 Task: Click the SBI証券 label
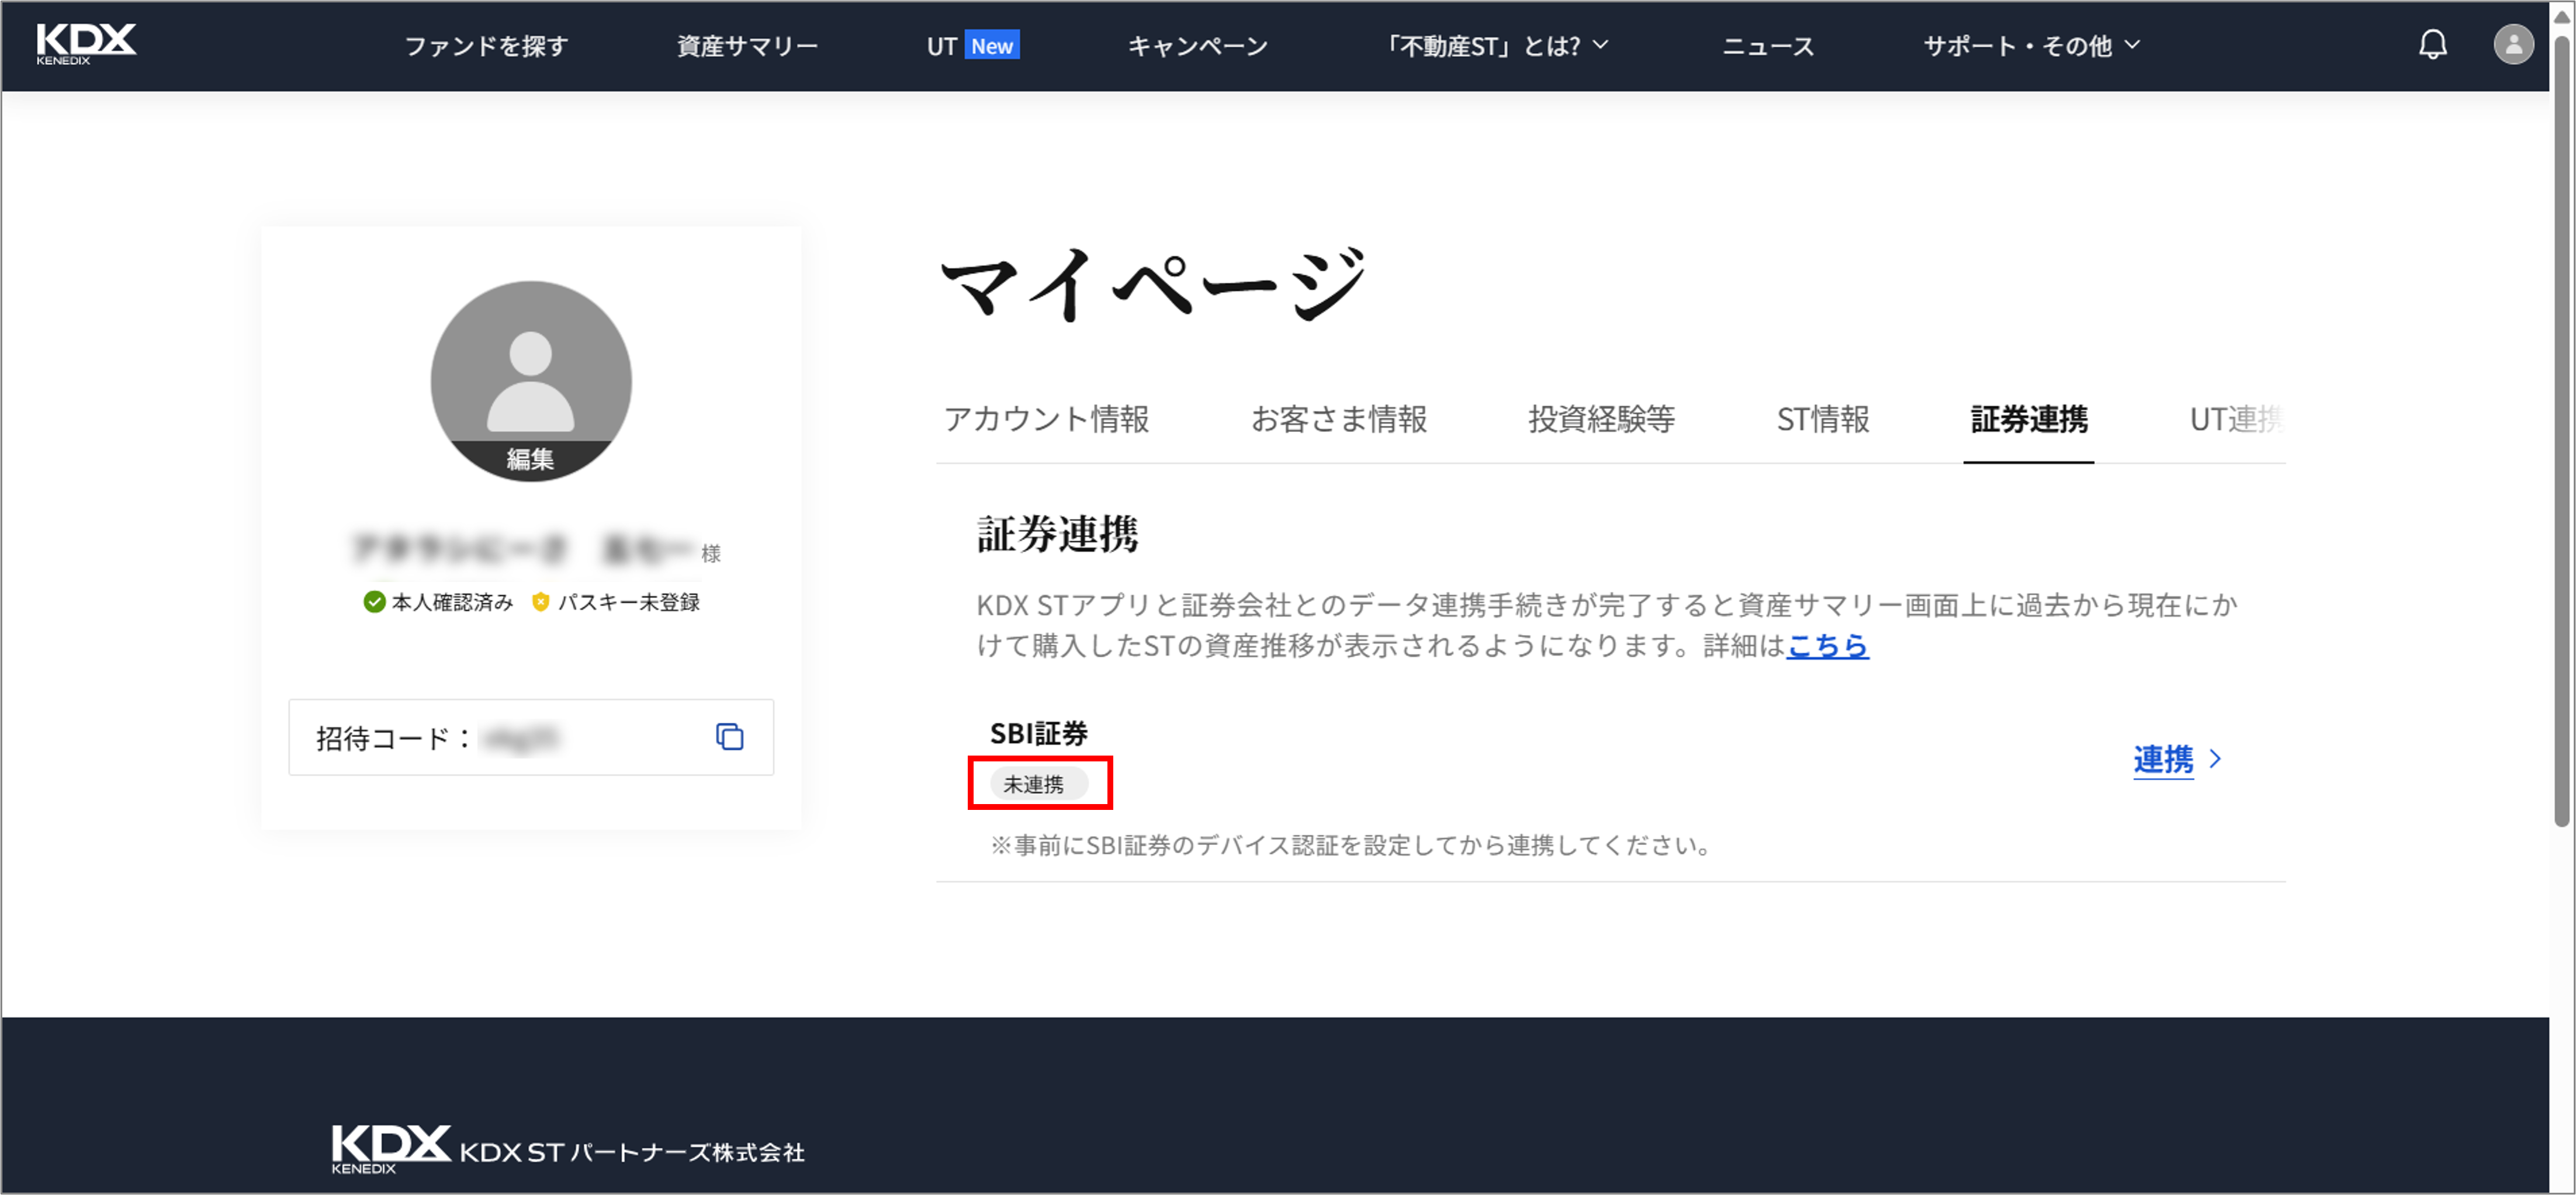click(1039, 733)
